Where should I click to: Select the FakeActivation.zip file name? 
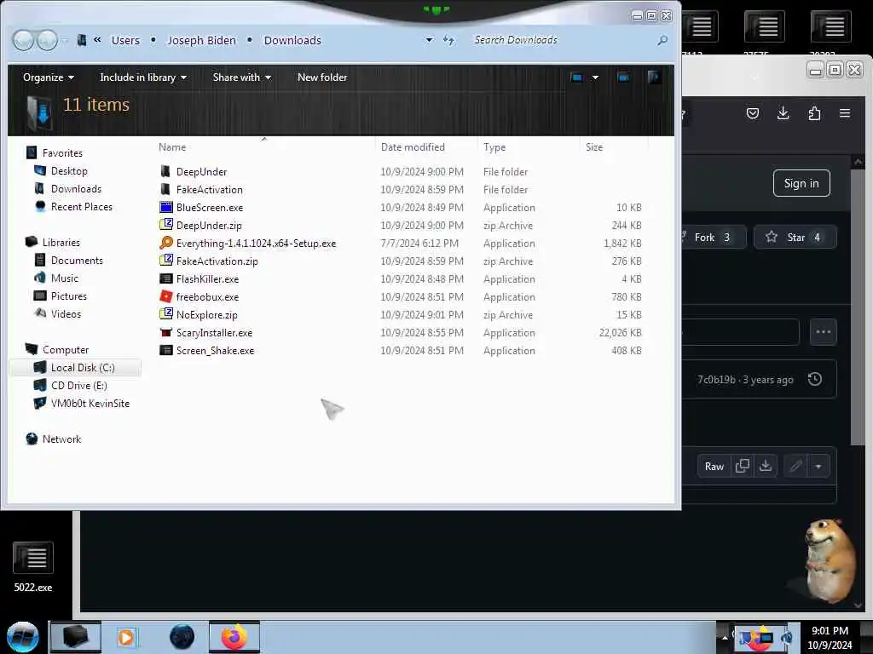pos(217,261)
